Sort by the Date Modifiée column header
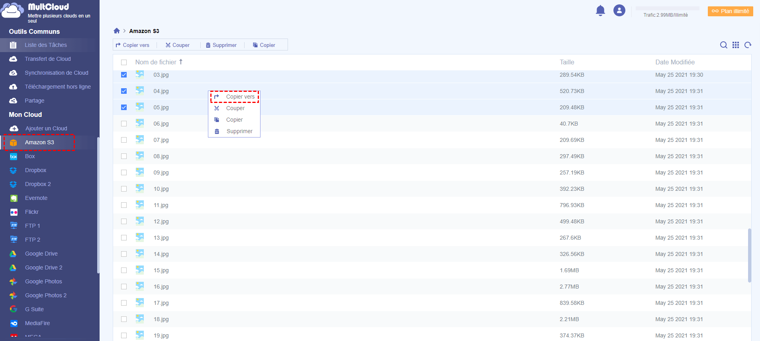 (675, 62)
